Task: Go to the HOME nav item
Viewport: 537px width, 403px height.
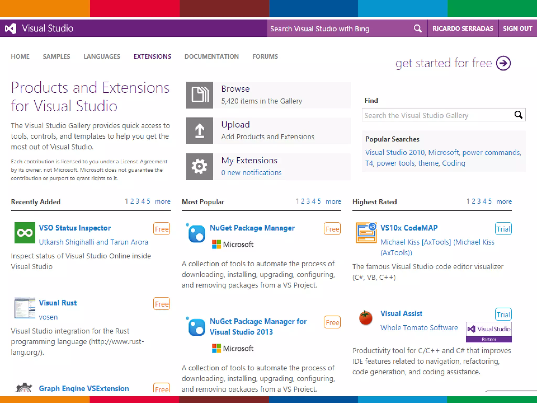Action: [20, 56]
